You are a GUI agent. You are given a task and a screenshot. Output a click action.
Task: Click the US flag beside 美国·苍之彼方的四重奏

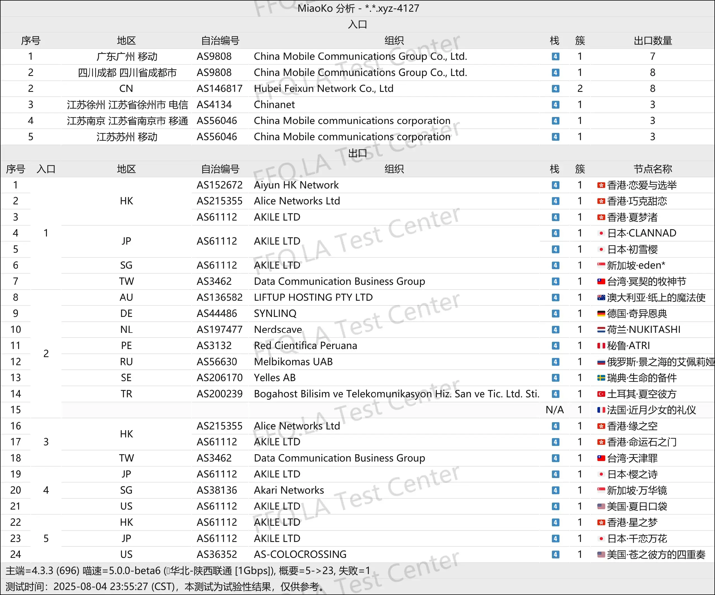pyautogui.click(x=601, y=555)
